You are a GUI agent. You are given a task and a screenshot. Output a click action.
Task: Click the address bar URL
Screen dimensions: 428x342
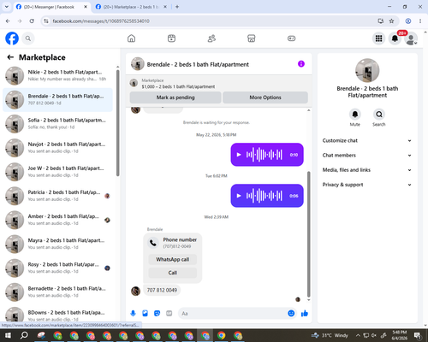click(101, 21)
